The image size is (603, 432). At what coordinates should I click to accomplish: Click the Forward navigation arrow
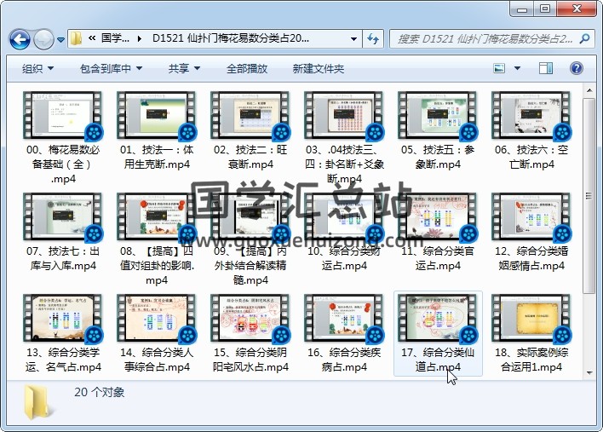pos(43,39)
